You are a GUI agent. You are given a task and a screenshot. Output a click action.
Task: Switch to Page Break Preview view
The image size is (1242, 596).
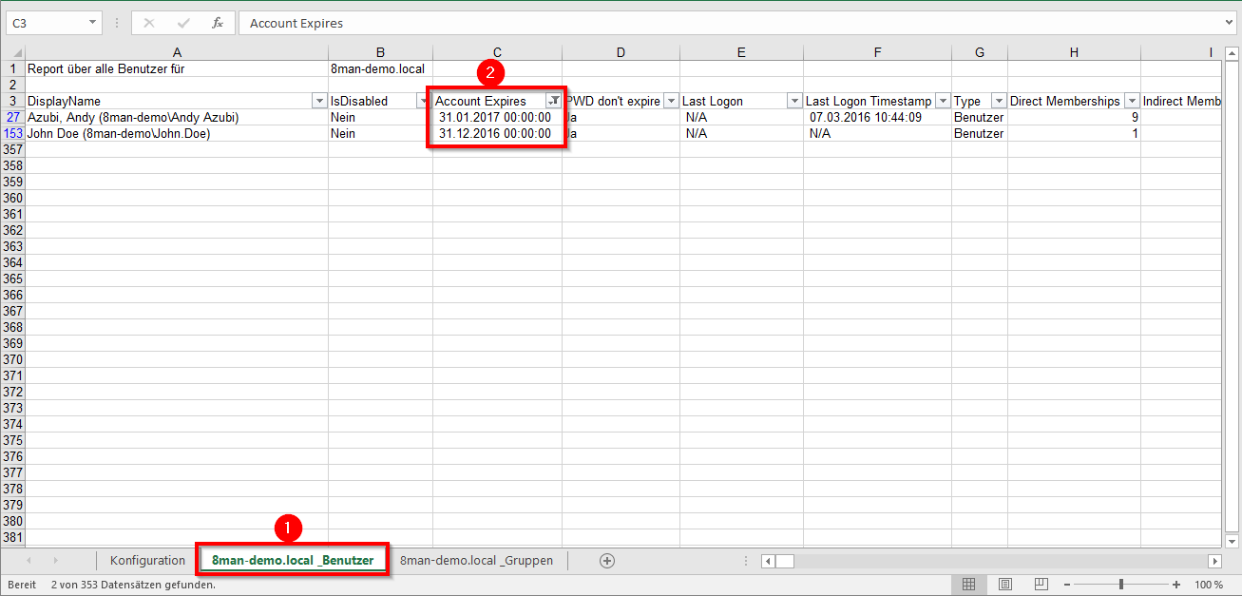[1041, 585]
